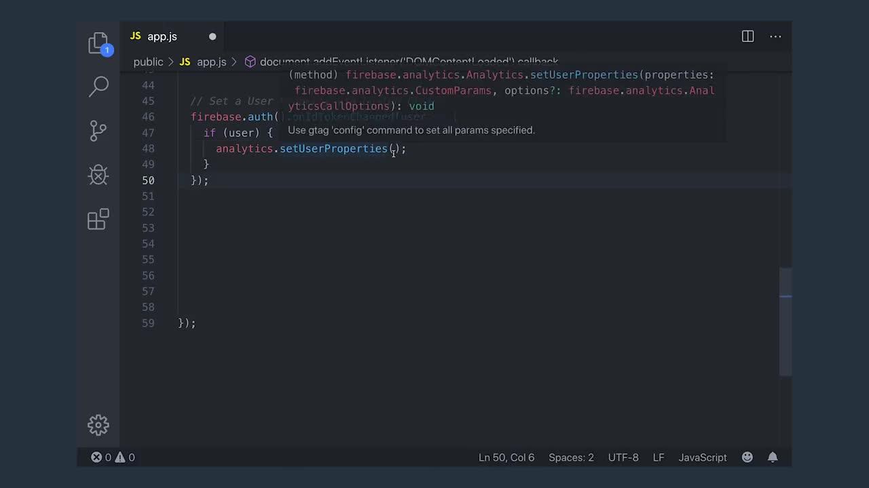This screenshot has width=869, height=488.
Task: Click the '// Set a User' comment
Action: pyautogui.click(x=232, y=101)
